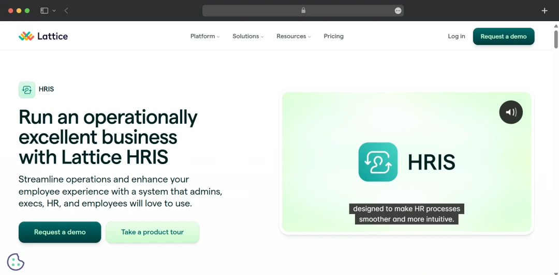Image resolution: width=559 pixels, height=275 pixels.
Task: Click Request a demo below the headline
Action: point(60,232)
